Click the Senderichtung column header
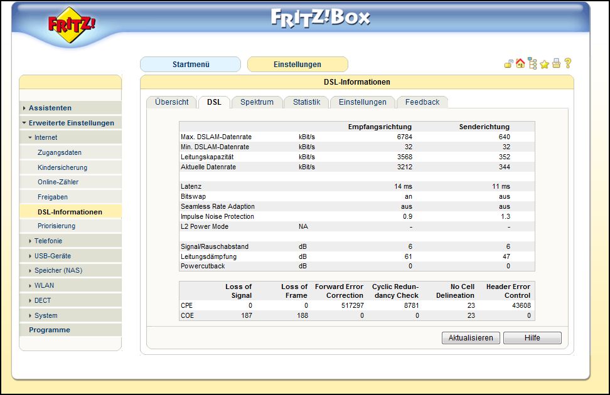 click(484, 127)
